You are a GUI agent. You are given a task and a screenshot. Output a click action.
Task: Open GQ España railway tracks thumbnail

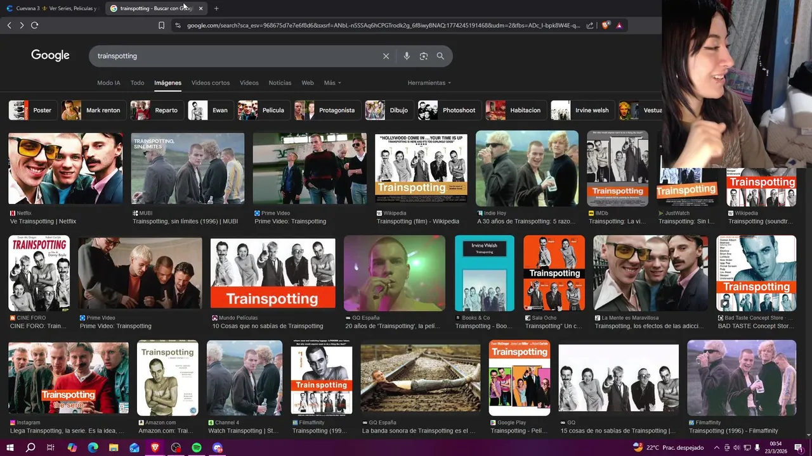(x=421, y=378)
